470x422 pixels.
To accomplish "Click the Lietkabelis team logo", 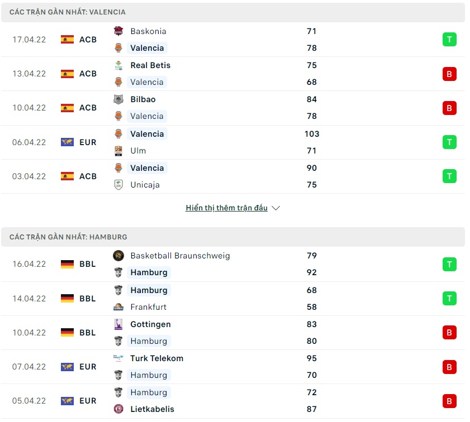I will point(118,409).
